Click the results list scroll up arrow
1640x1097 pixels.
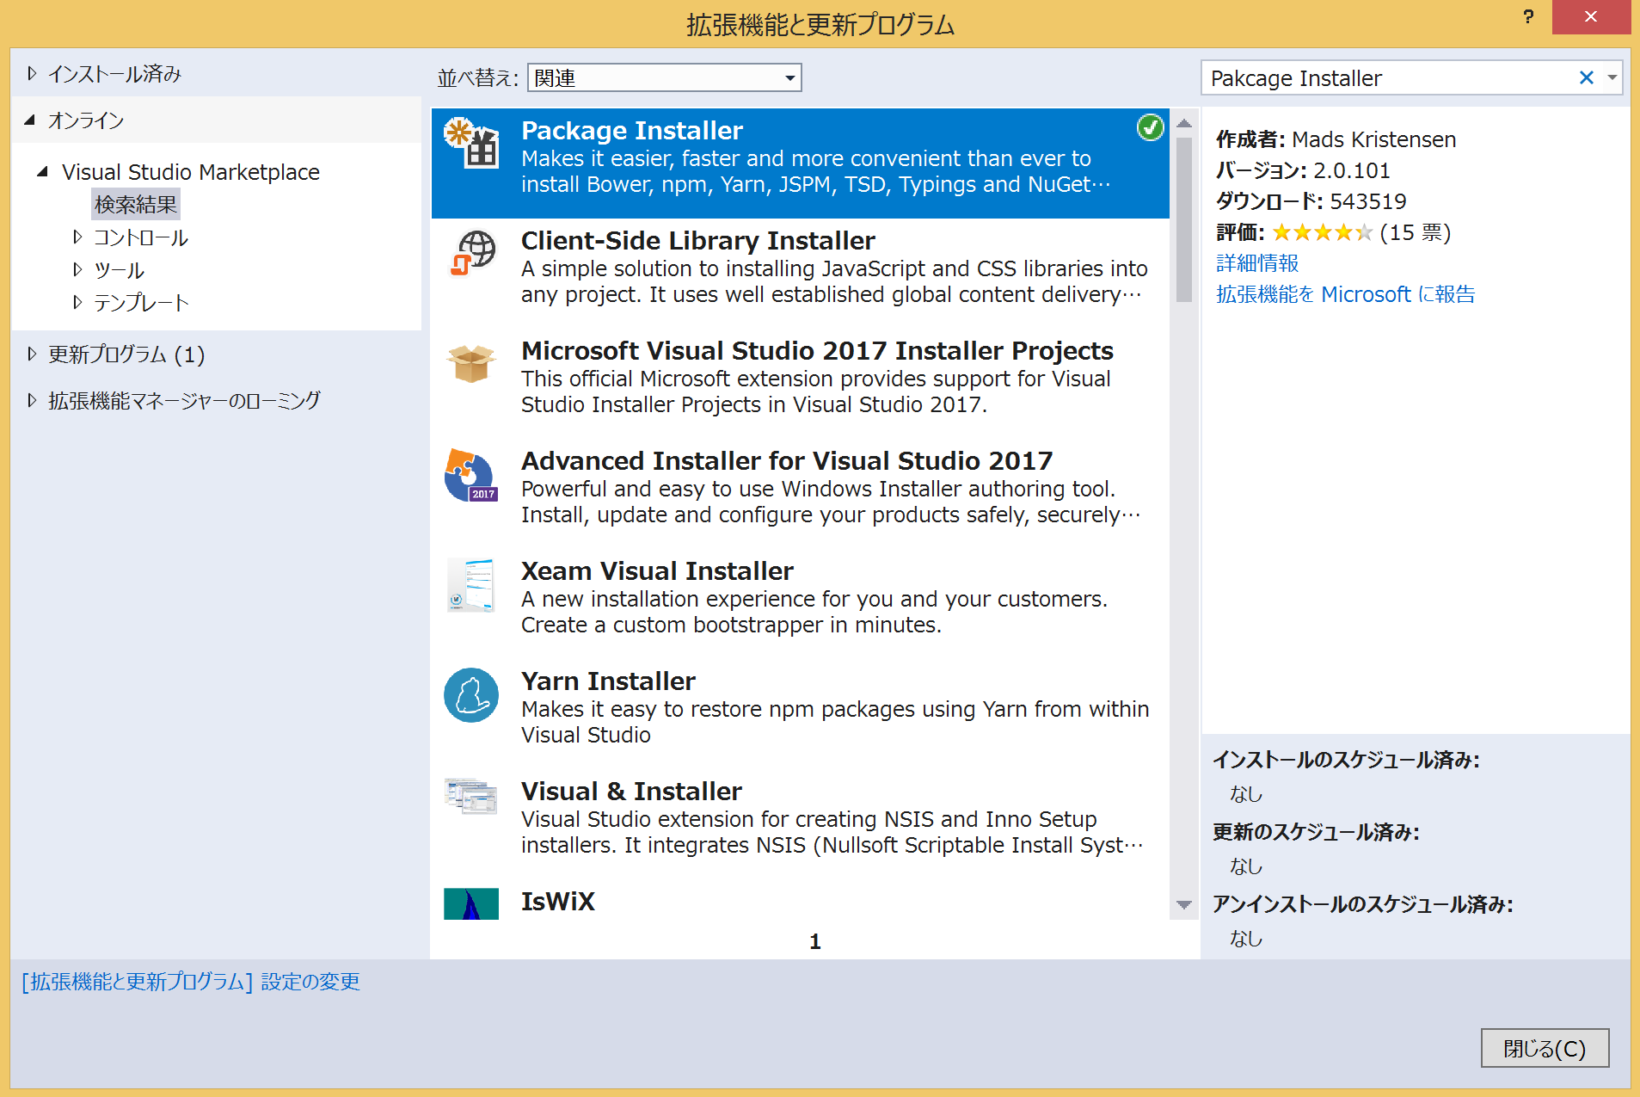pyautogui.click(x=1184, y=123)
